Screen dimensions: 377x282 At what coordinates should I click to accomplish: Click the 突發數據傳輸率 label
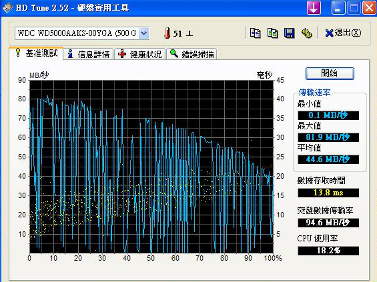[x=325, y=211]
